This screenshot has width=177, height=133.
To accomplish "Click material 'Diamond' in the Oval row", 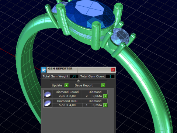I will tap(95, 101).
